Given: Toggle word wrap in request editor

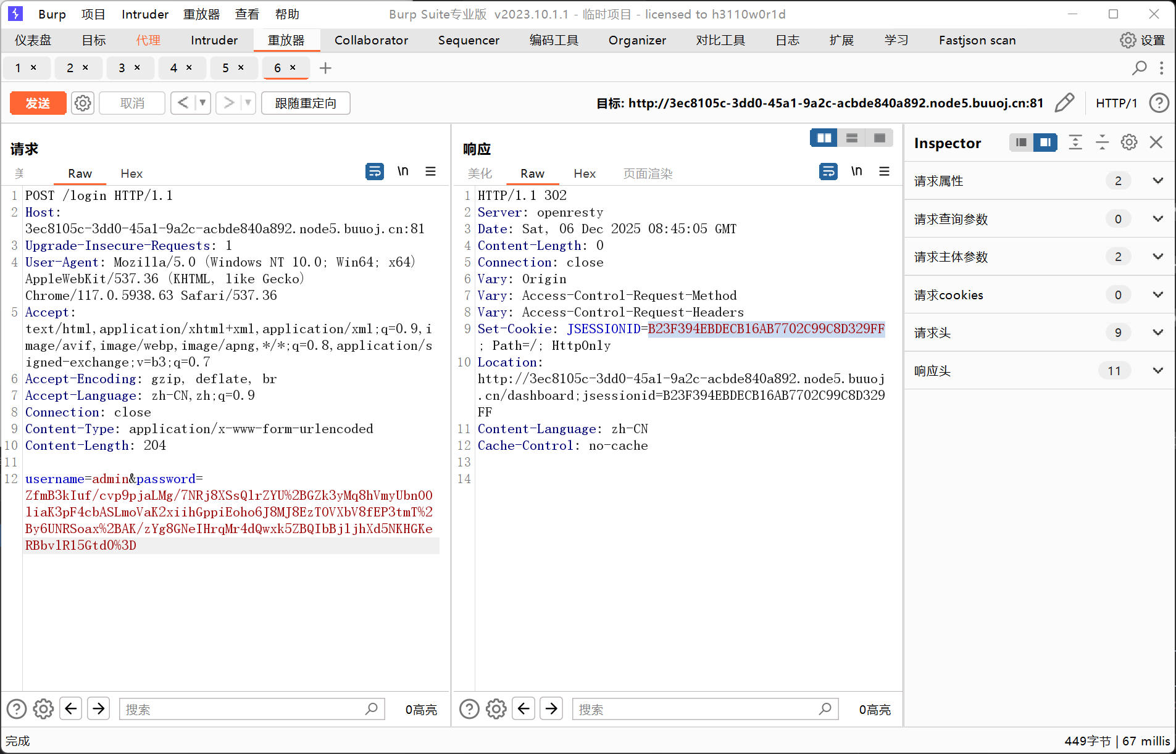Looking at the screenshot, I should (375, 172).
